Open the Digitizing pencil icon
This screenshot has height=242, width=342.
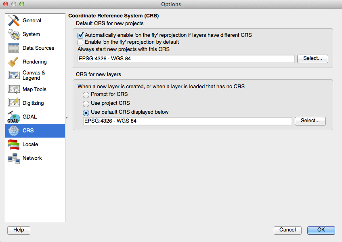(14, 103)
